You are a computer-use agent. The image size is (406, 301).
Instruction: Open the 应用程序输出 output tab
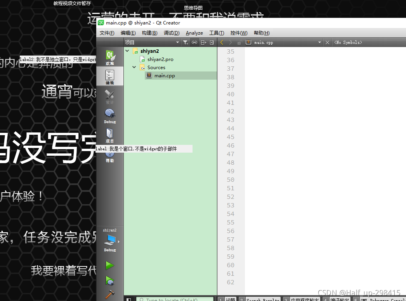[x=302, y=299]
